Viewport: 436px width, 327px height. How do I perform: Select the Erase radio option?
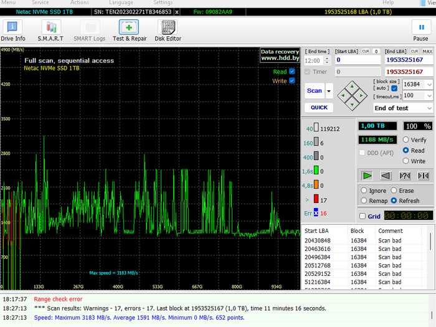(x=394, y=191)
